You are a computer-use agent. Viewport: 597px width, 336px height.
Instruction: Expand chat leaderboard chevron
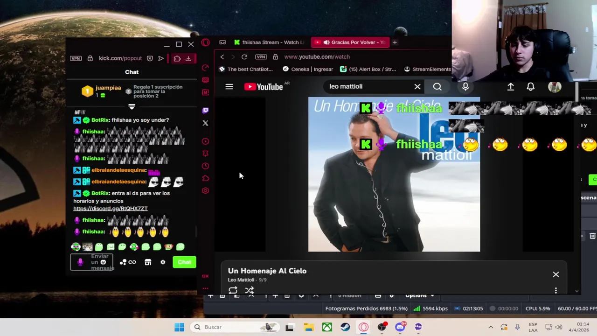coord(132,107)
